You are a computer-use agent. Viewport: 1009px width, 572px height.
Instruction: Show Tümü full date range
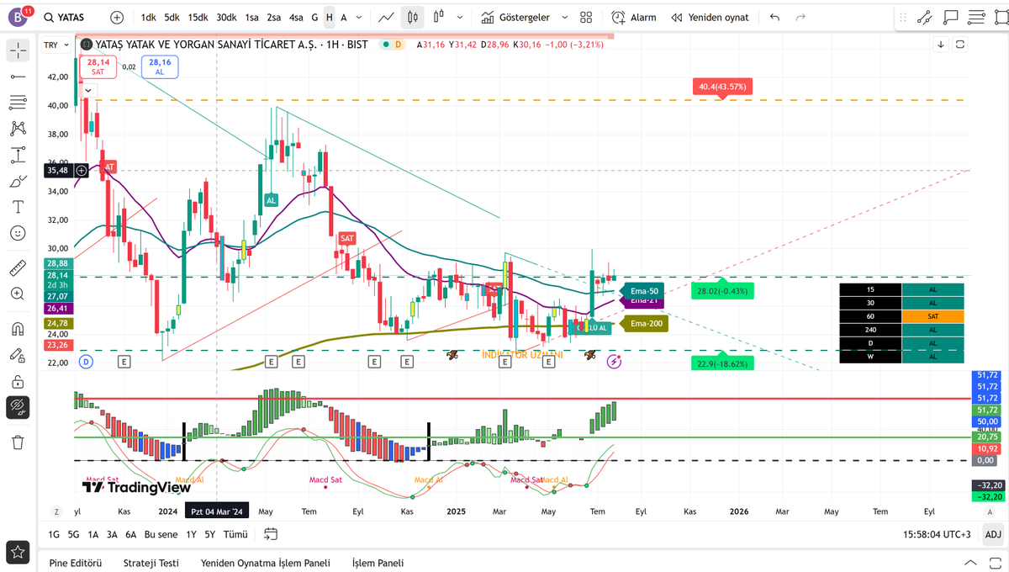pos(236,534)
